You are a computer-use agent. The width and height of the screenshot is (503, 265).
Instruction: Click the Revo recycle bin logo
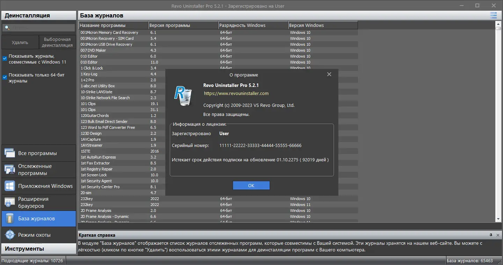click(183, 96)
